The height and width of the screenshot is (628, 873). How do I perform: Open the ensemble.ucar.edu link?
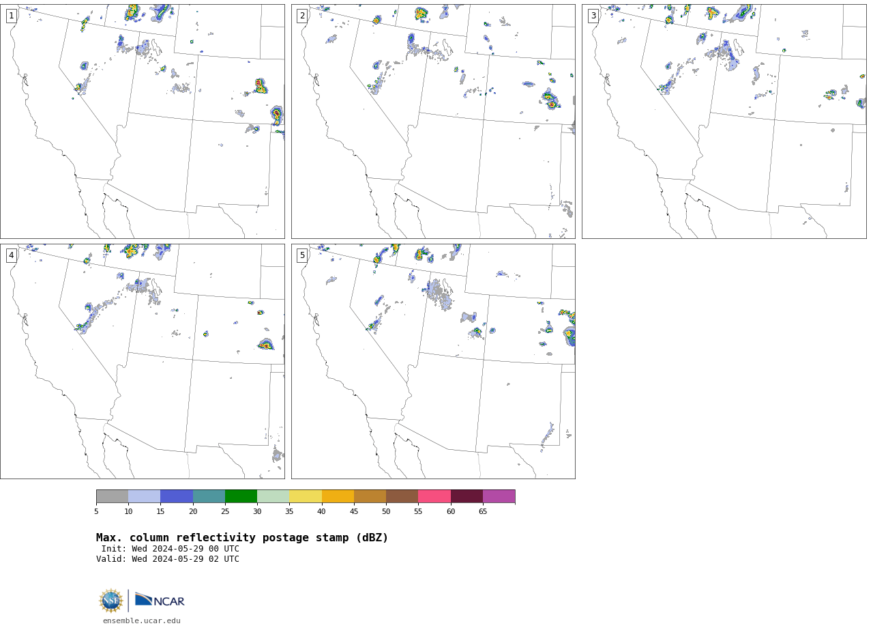pos(142,621)
